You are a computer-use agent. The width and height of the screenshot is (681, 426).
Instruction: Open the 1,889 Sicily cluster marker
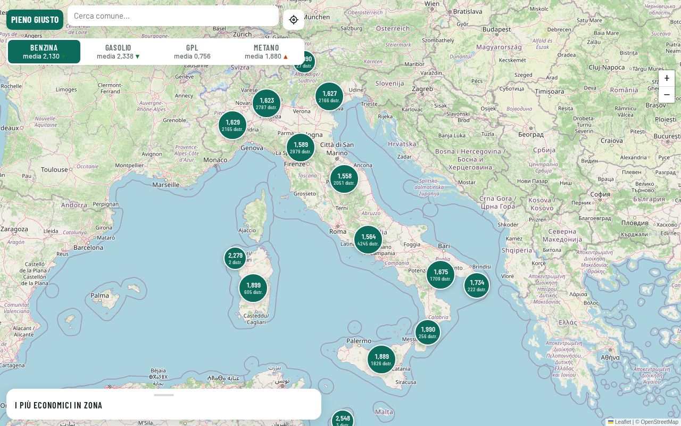click(381, 359)
